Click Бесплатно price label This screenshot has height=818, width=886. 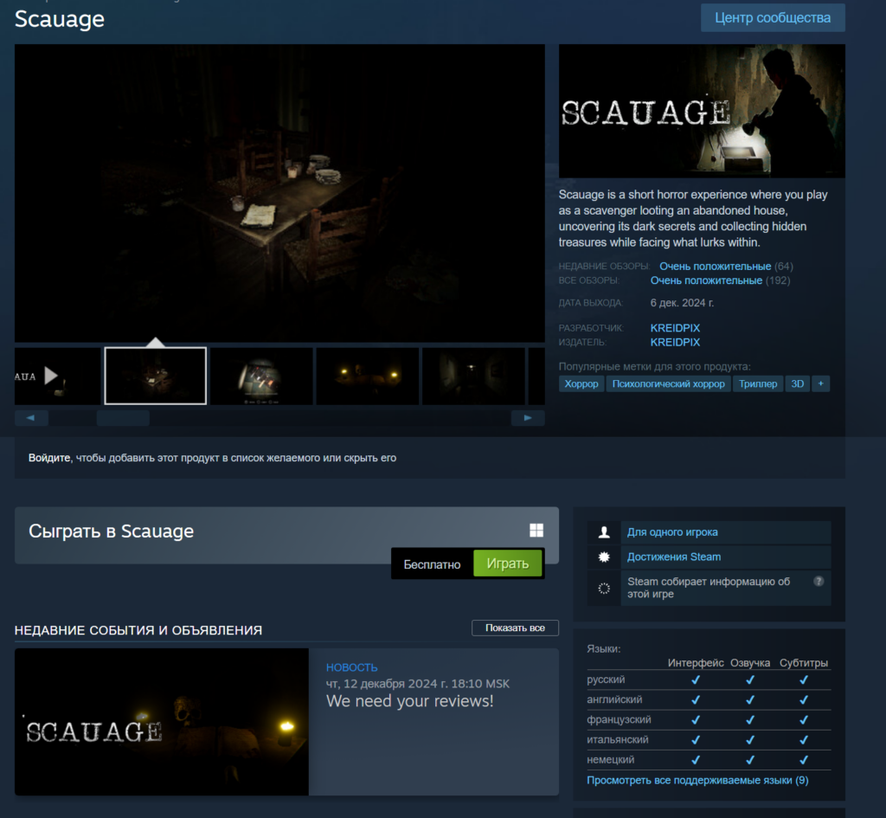pos(432,564)
